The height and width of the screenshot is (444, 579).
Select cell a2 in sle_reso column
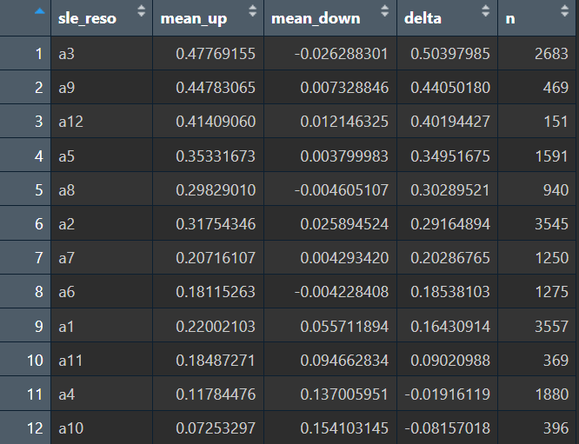102,223
